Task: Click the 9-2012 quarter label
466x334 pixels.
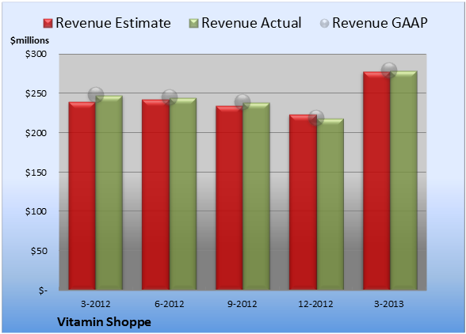Action: pyautogui.click(x=243, y=304)
